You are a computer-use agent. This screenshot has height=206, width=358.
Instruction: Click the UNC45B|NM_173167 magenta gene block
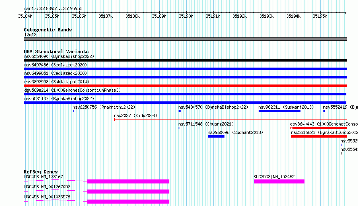(x=128, y=181)
